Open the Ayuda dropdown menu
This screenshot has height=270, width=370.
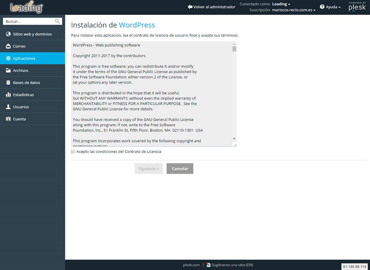coord(333,7)
